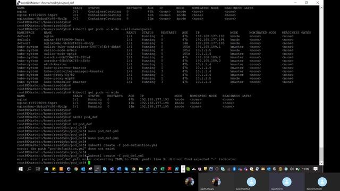Click the Bluetooth tray icon
340x191 pixels.
point(234,169)
